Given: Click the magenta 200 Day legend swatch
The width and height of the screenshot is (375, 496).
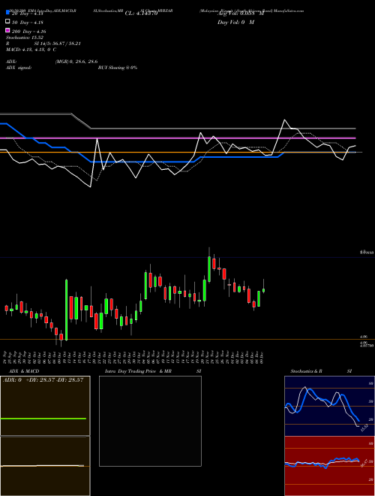Looking at the screenshot, I should pyautogui.click(x=7, y=30).
